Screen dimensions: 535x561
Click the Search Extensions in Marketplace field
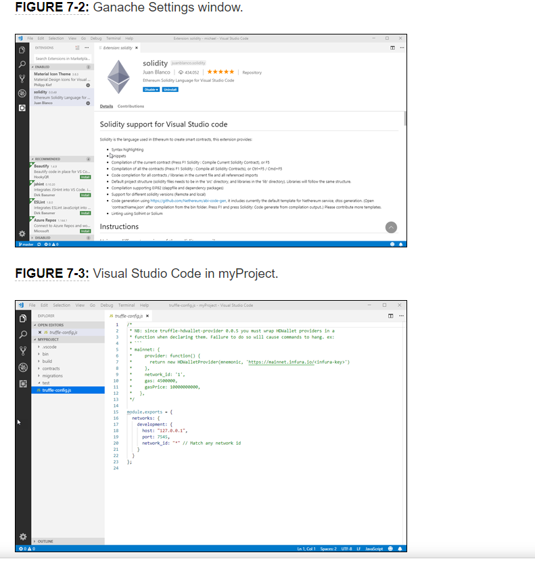[62, 58]
